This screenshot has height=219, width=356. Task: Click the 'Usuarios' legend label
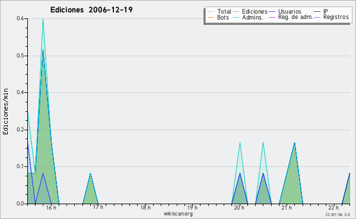click(x=290, y=11)
